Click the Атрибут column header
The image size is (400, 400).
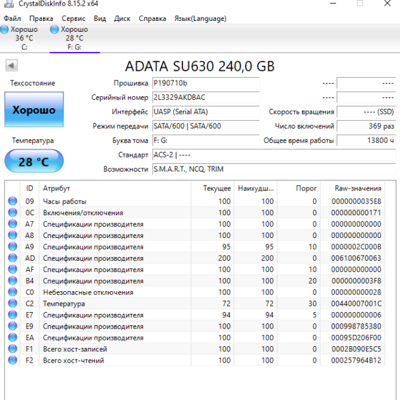pyautogui.click(x=115, y=188)
